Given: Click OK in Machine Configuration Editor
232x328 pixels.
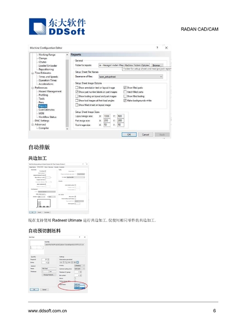Looking at the screenshot, I should point(129,134).
